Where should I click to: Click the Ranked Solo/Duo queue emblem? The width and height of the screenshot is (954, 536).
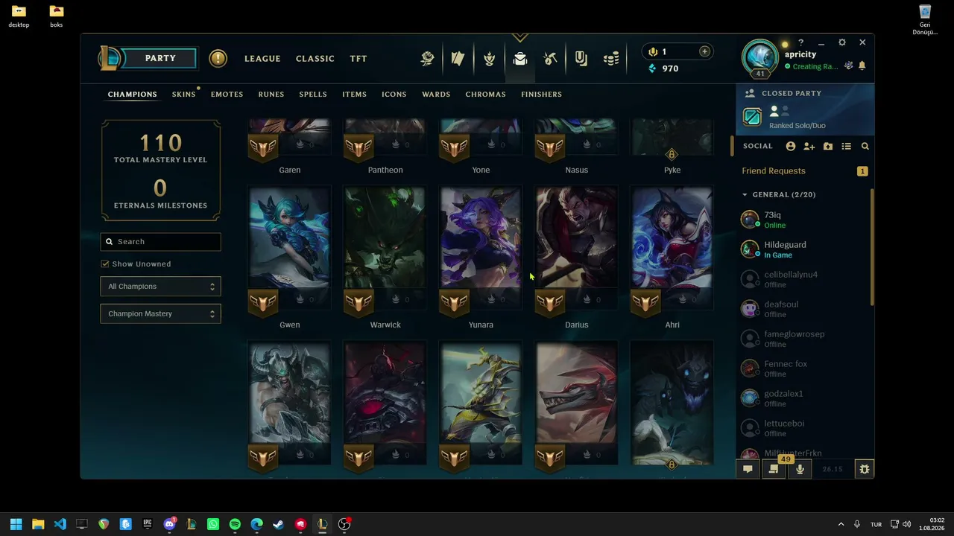coord(752,117)
